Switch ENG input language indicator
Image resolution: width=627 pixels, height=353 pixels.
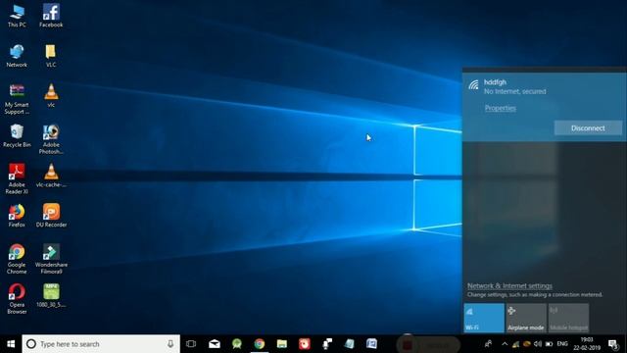click(562, 344)
